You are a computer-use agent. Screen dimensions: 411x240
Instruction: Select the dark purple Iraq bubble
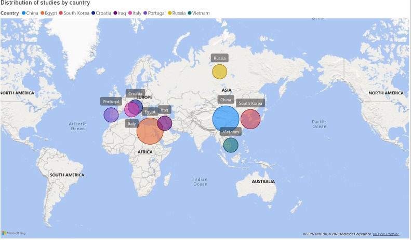click(x=165, y=123)
